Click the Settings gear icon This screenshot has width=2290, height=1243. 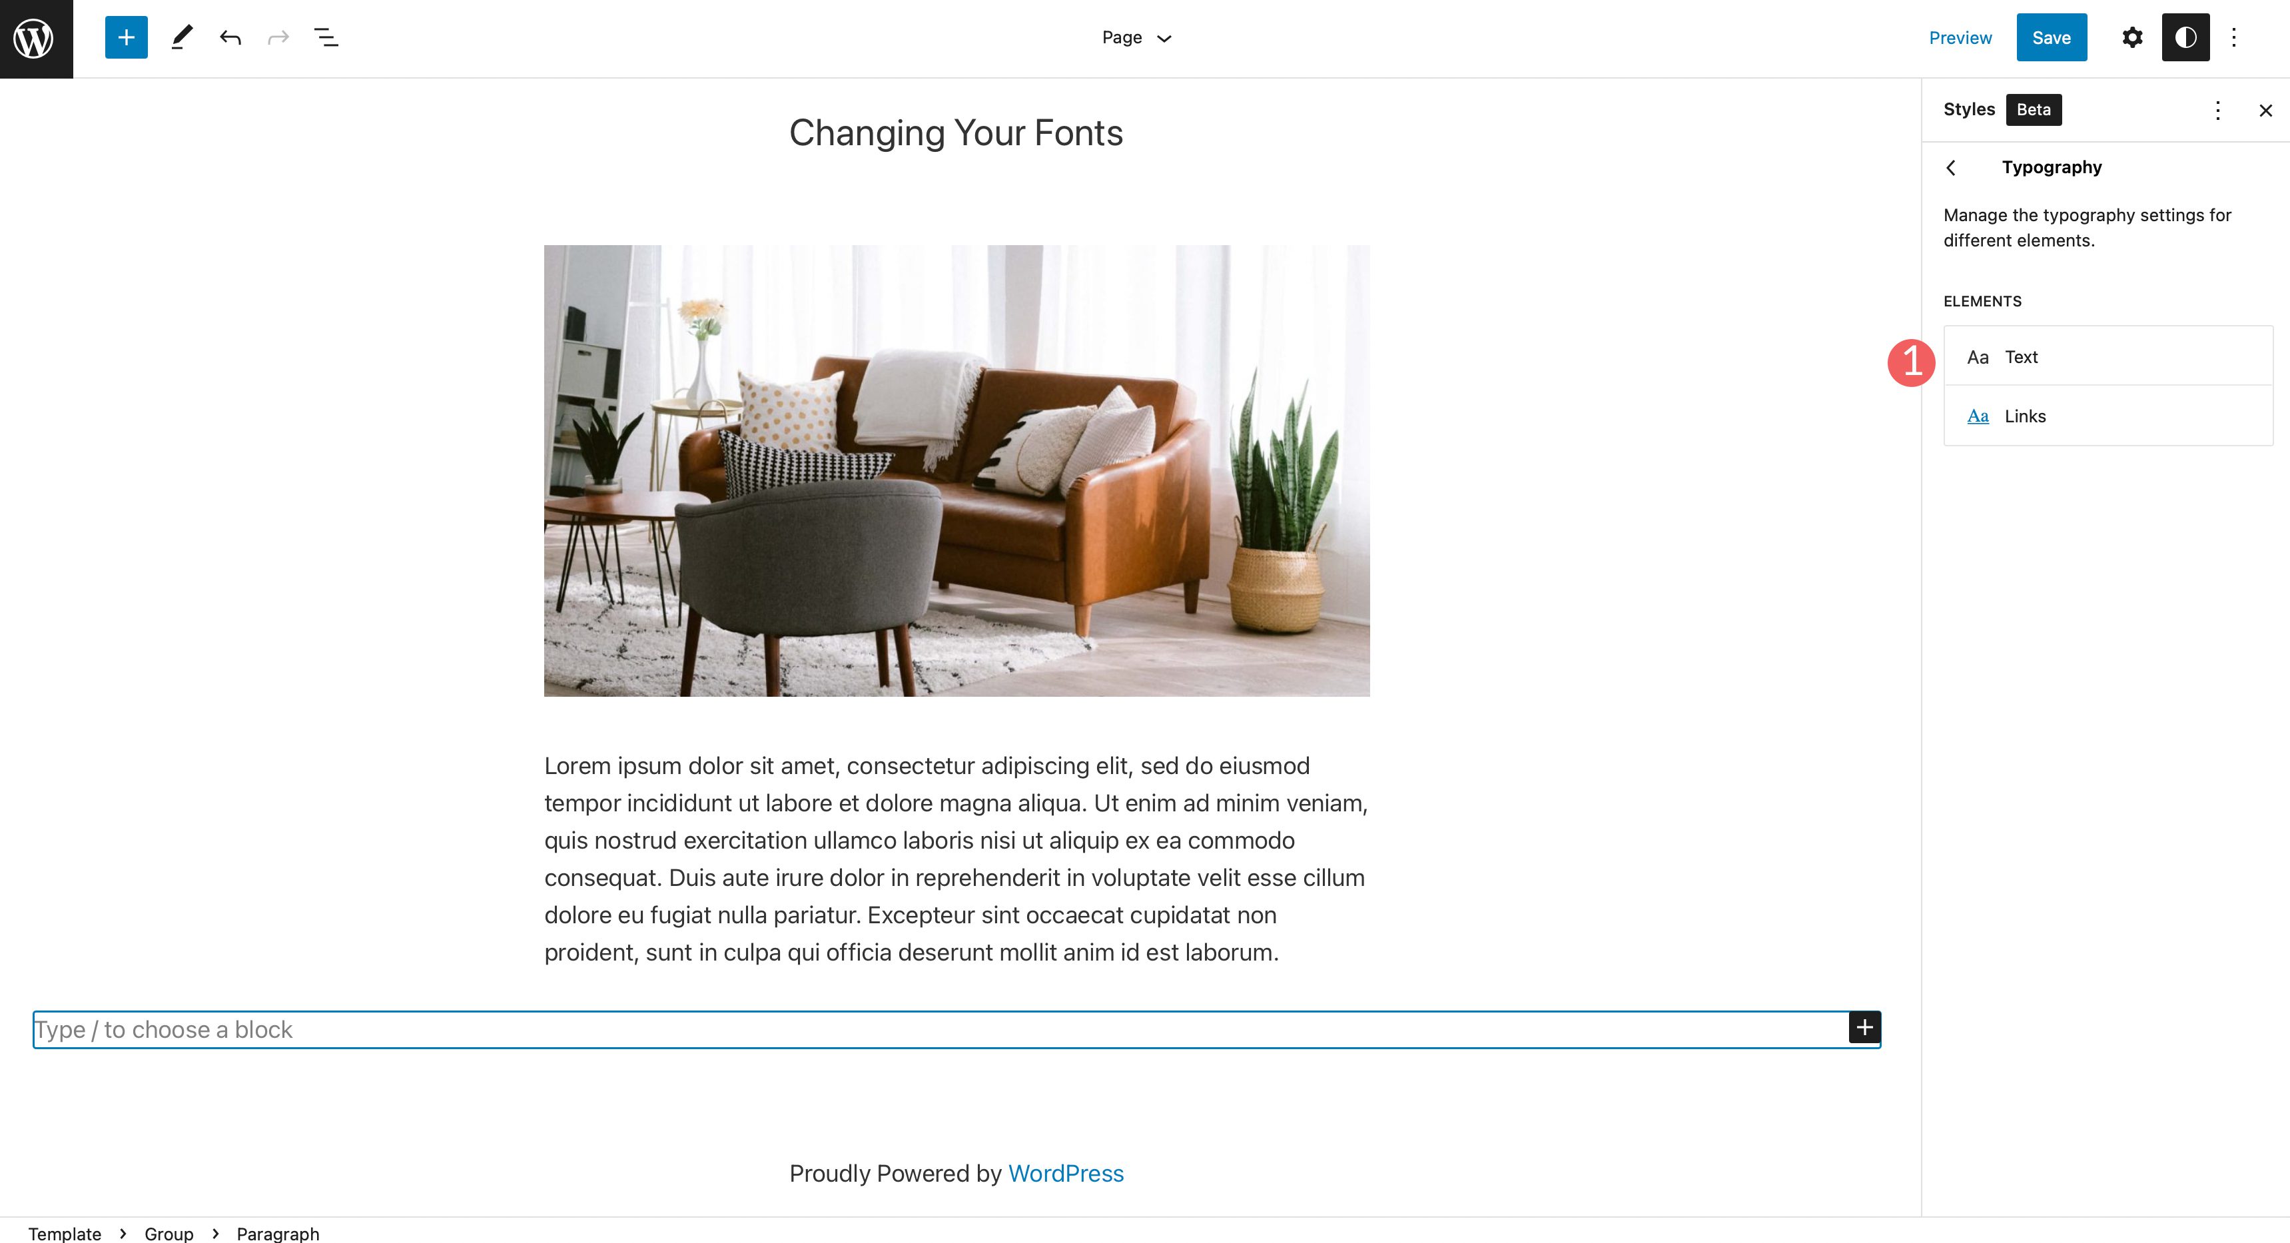point(2134,37)
